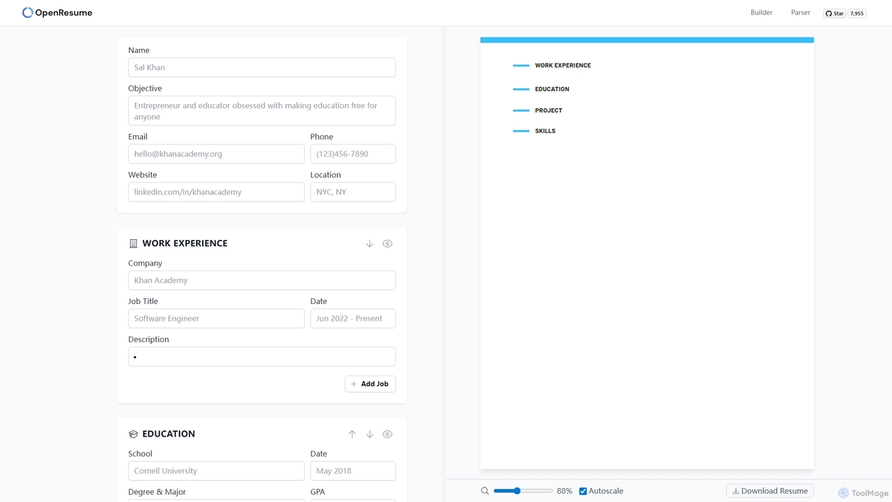The image size is (892, 502).
Task: Click the Education graduation cap icon
Action: [x=133, y=434]
